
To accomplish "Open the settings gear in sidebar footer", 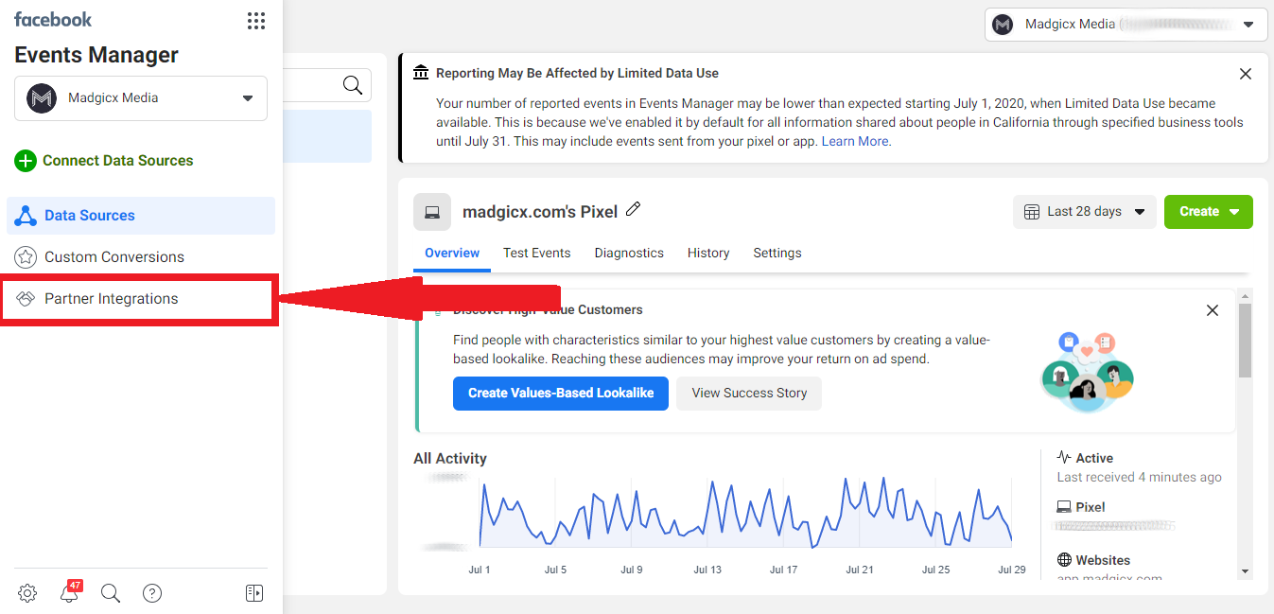I will pyautogui.click(x=27, y=593).
